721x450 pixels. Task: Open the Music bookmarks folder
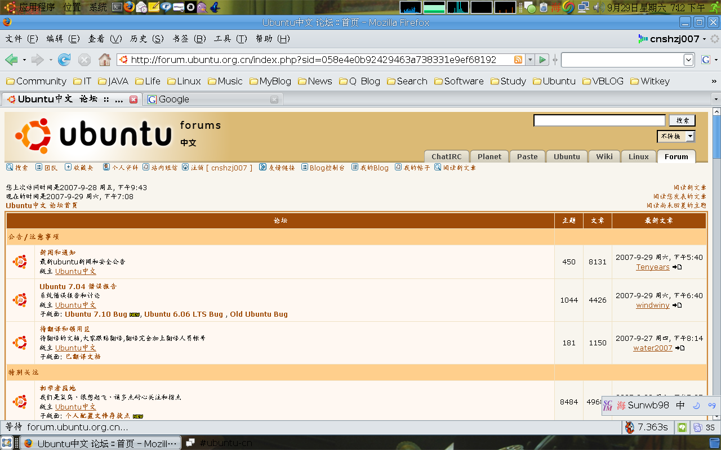(225, 82)
